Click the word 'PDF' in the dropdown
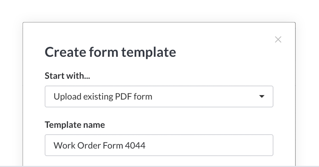The width and height of the screenshot is (319, 167). pos(123,97)
